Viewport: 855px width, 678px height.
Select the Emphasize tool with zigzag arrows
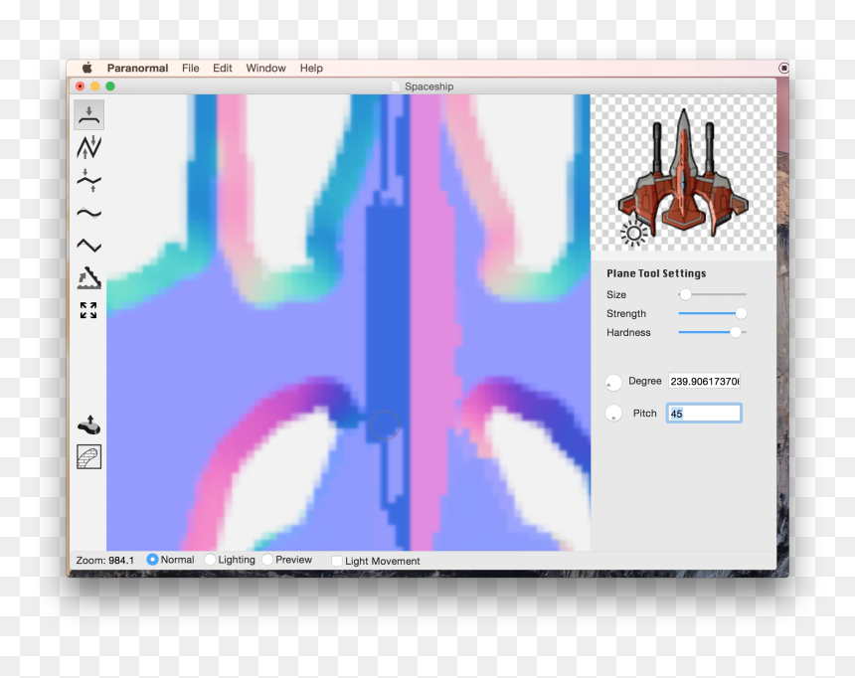[88, 147]
